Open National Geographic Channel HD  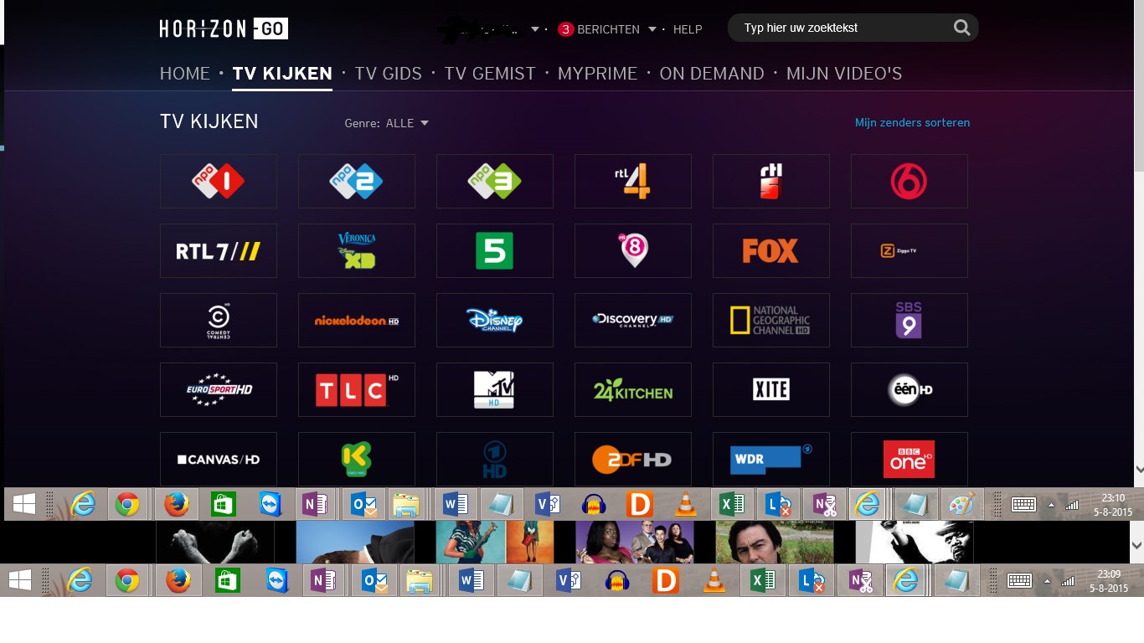(x=770, y=320)
